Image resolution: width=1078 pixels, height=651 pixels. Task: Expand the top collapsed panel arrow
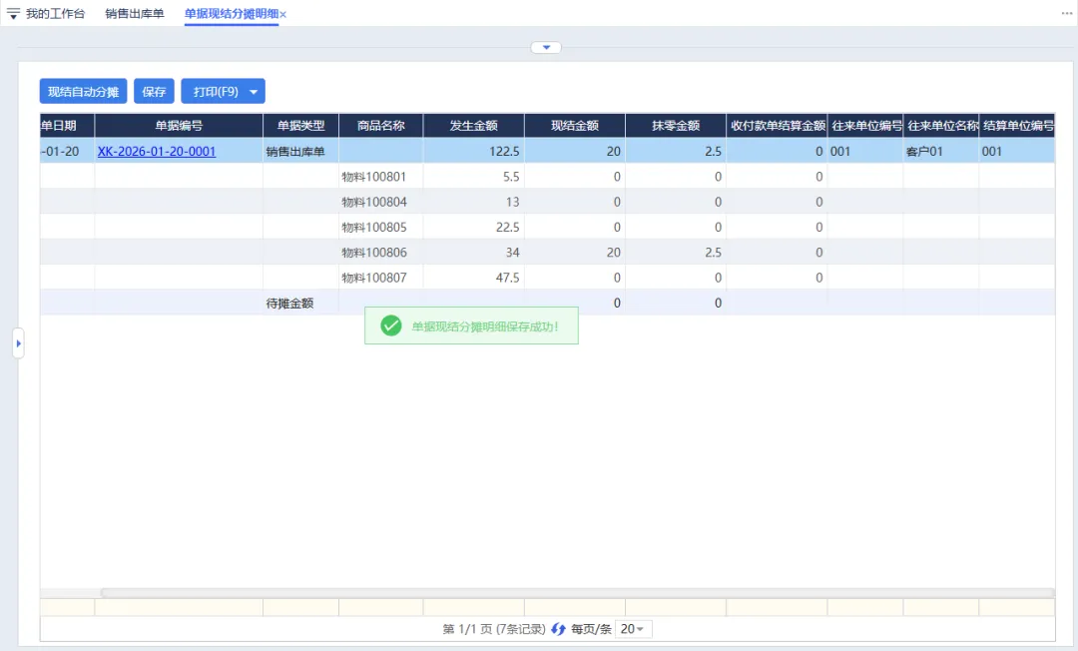(x=546, y=48)
